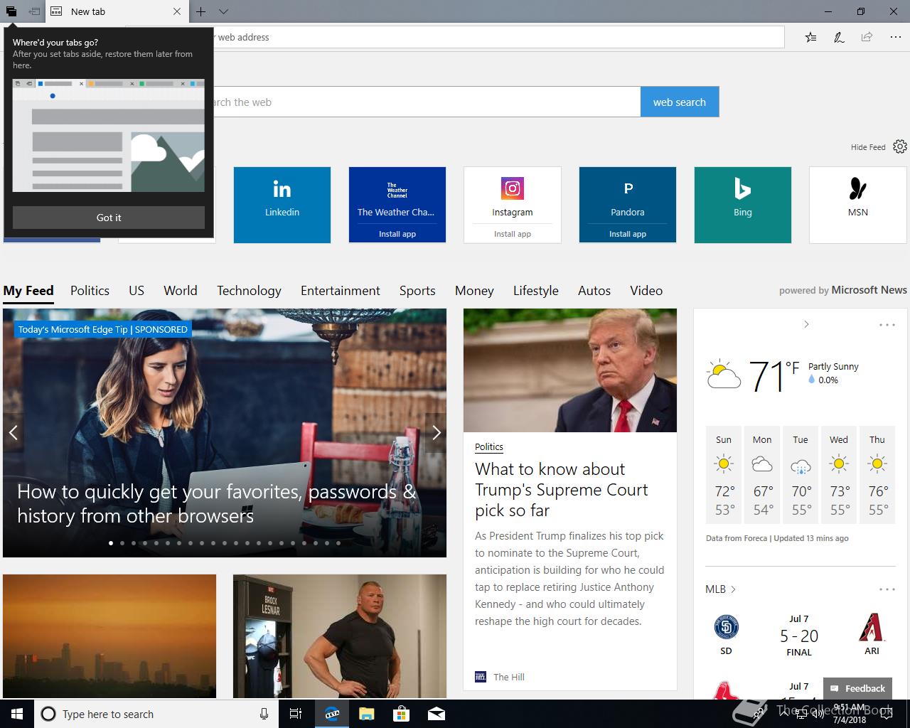Dismiss tooltip with Got it button
Viewport: 910px width, 728px height.
109,218
